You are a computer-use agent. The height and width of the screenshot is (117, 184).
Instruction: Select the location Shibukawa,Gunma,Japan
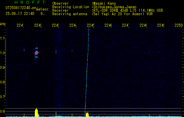click(114, 7)
